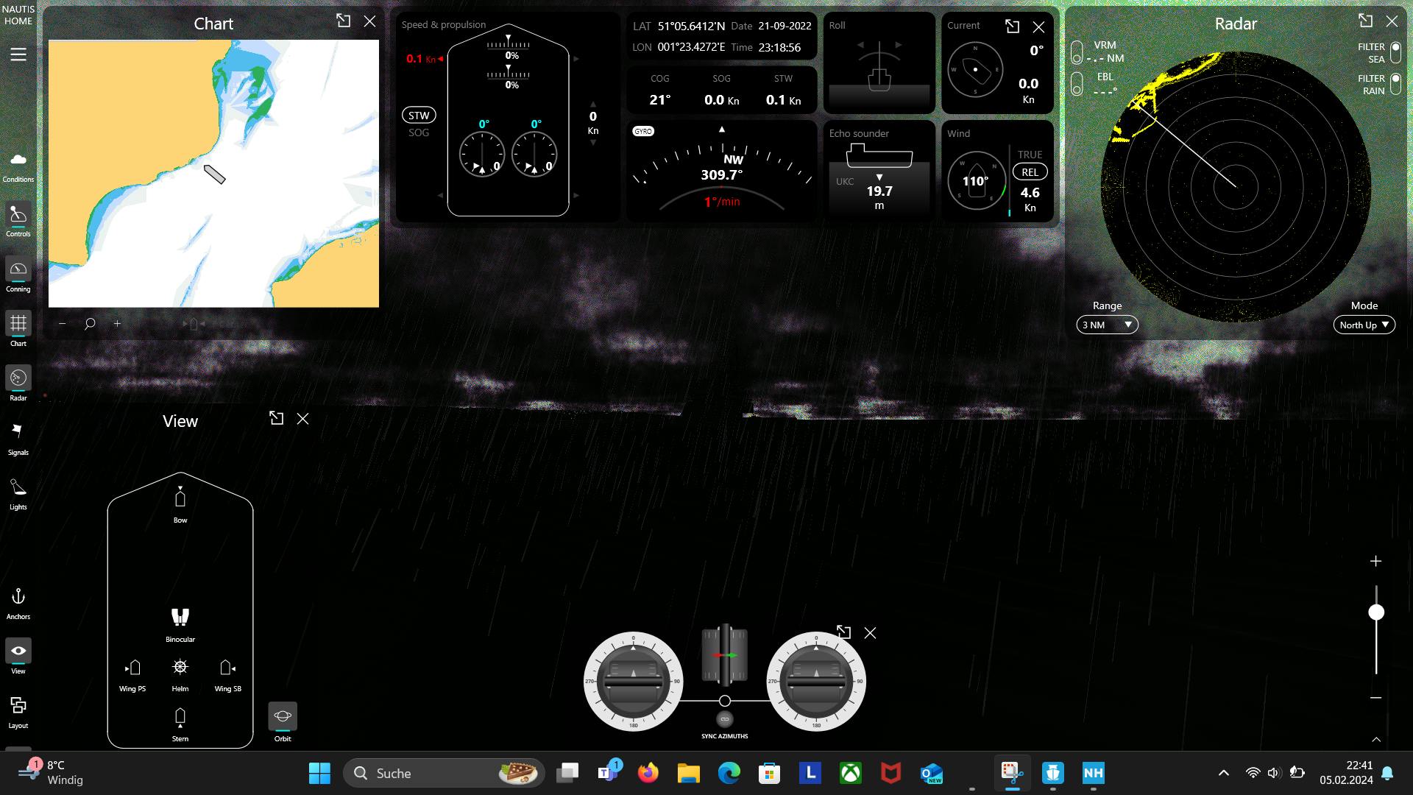
Task: Toggle the radar Filter Sea switch
Action: 1395,52
